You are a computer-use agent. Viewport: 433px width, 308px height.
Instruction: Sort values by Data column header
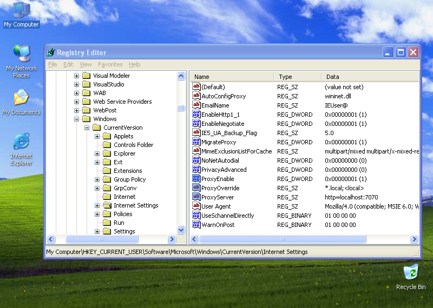point(370,77)
